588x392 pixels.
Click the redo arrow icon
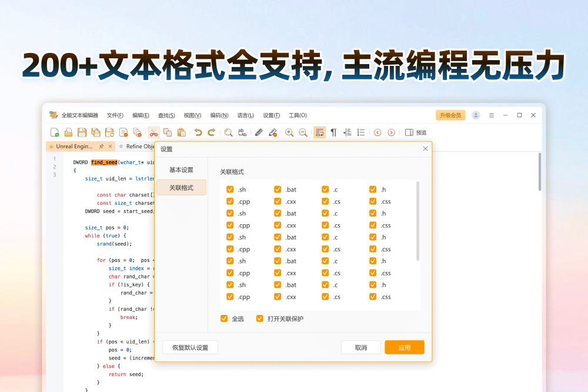point(212,132)
